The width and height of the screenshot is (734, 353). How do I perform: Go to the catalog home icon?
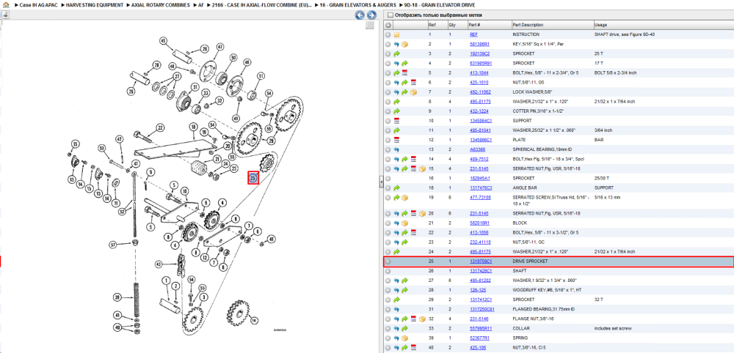6,4
